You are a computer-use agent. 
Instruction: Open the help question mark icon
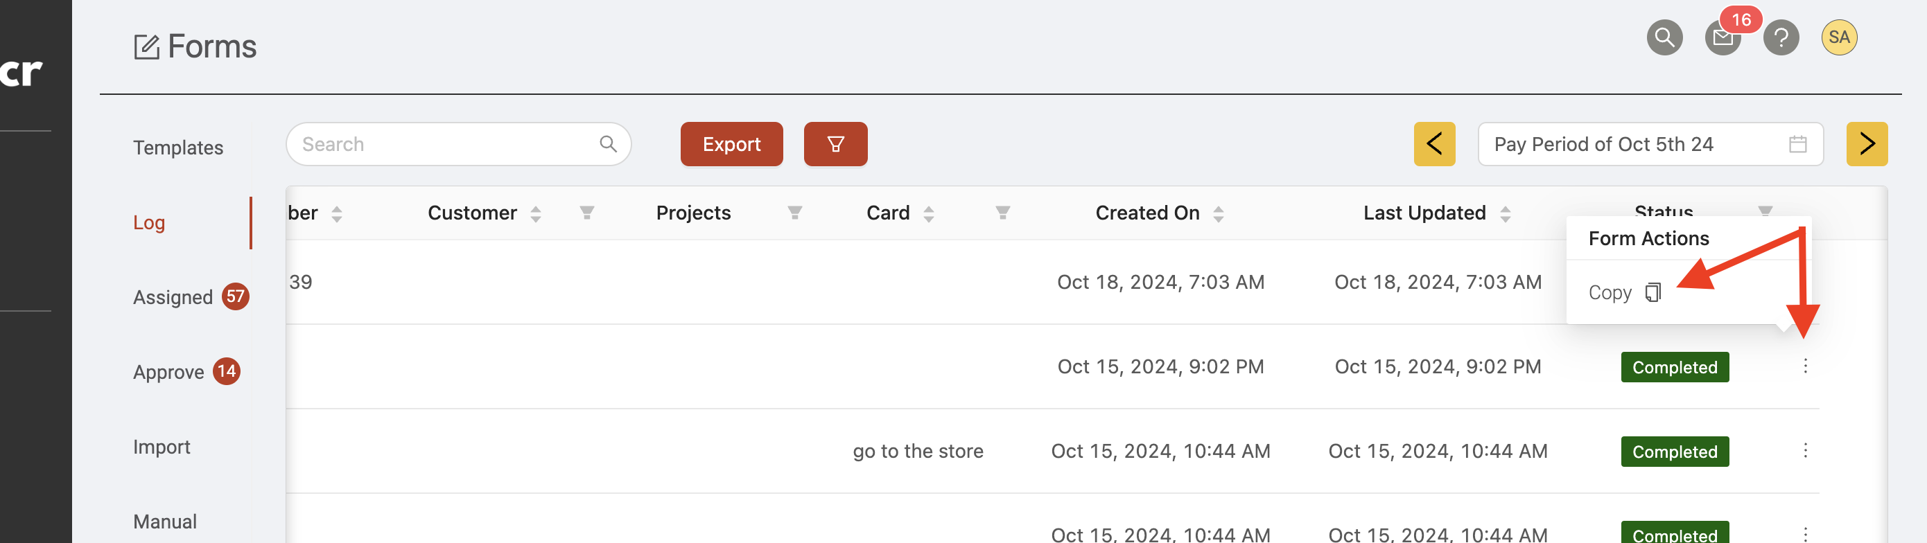pos(1781,37)
